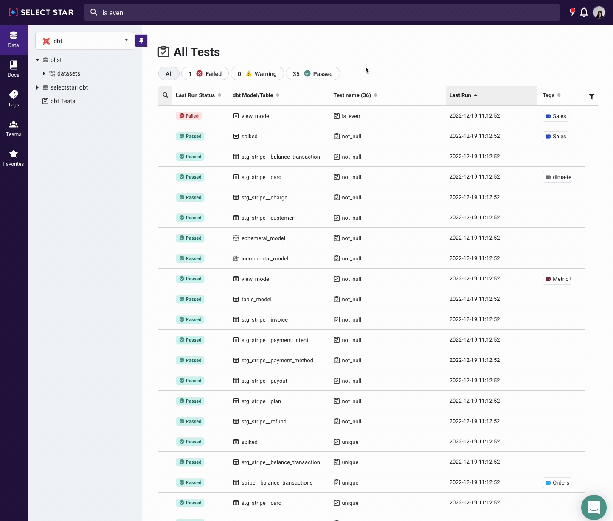Image resolution: width=613 pixels, height=521 pixels.
Task: Open the is_even test link
Action: point(351,116)
